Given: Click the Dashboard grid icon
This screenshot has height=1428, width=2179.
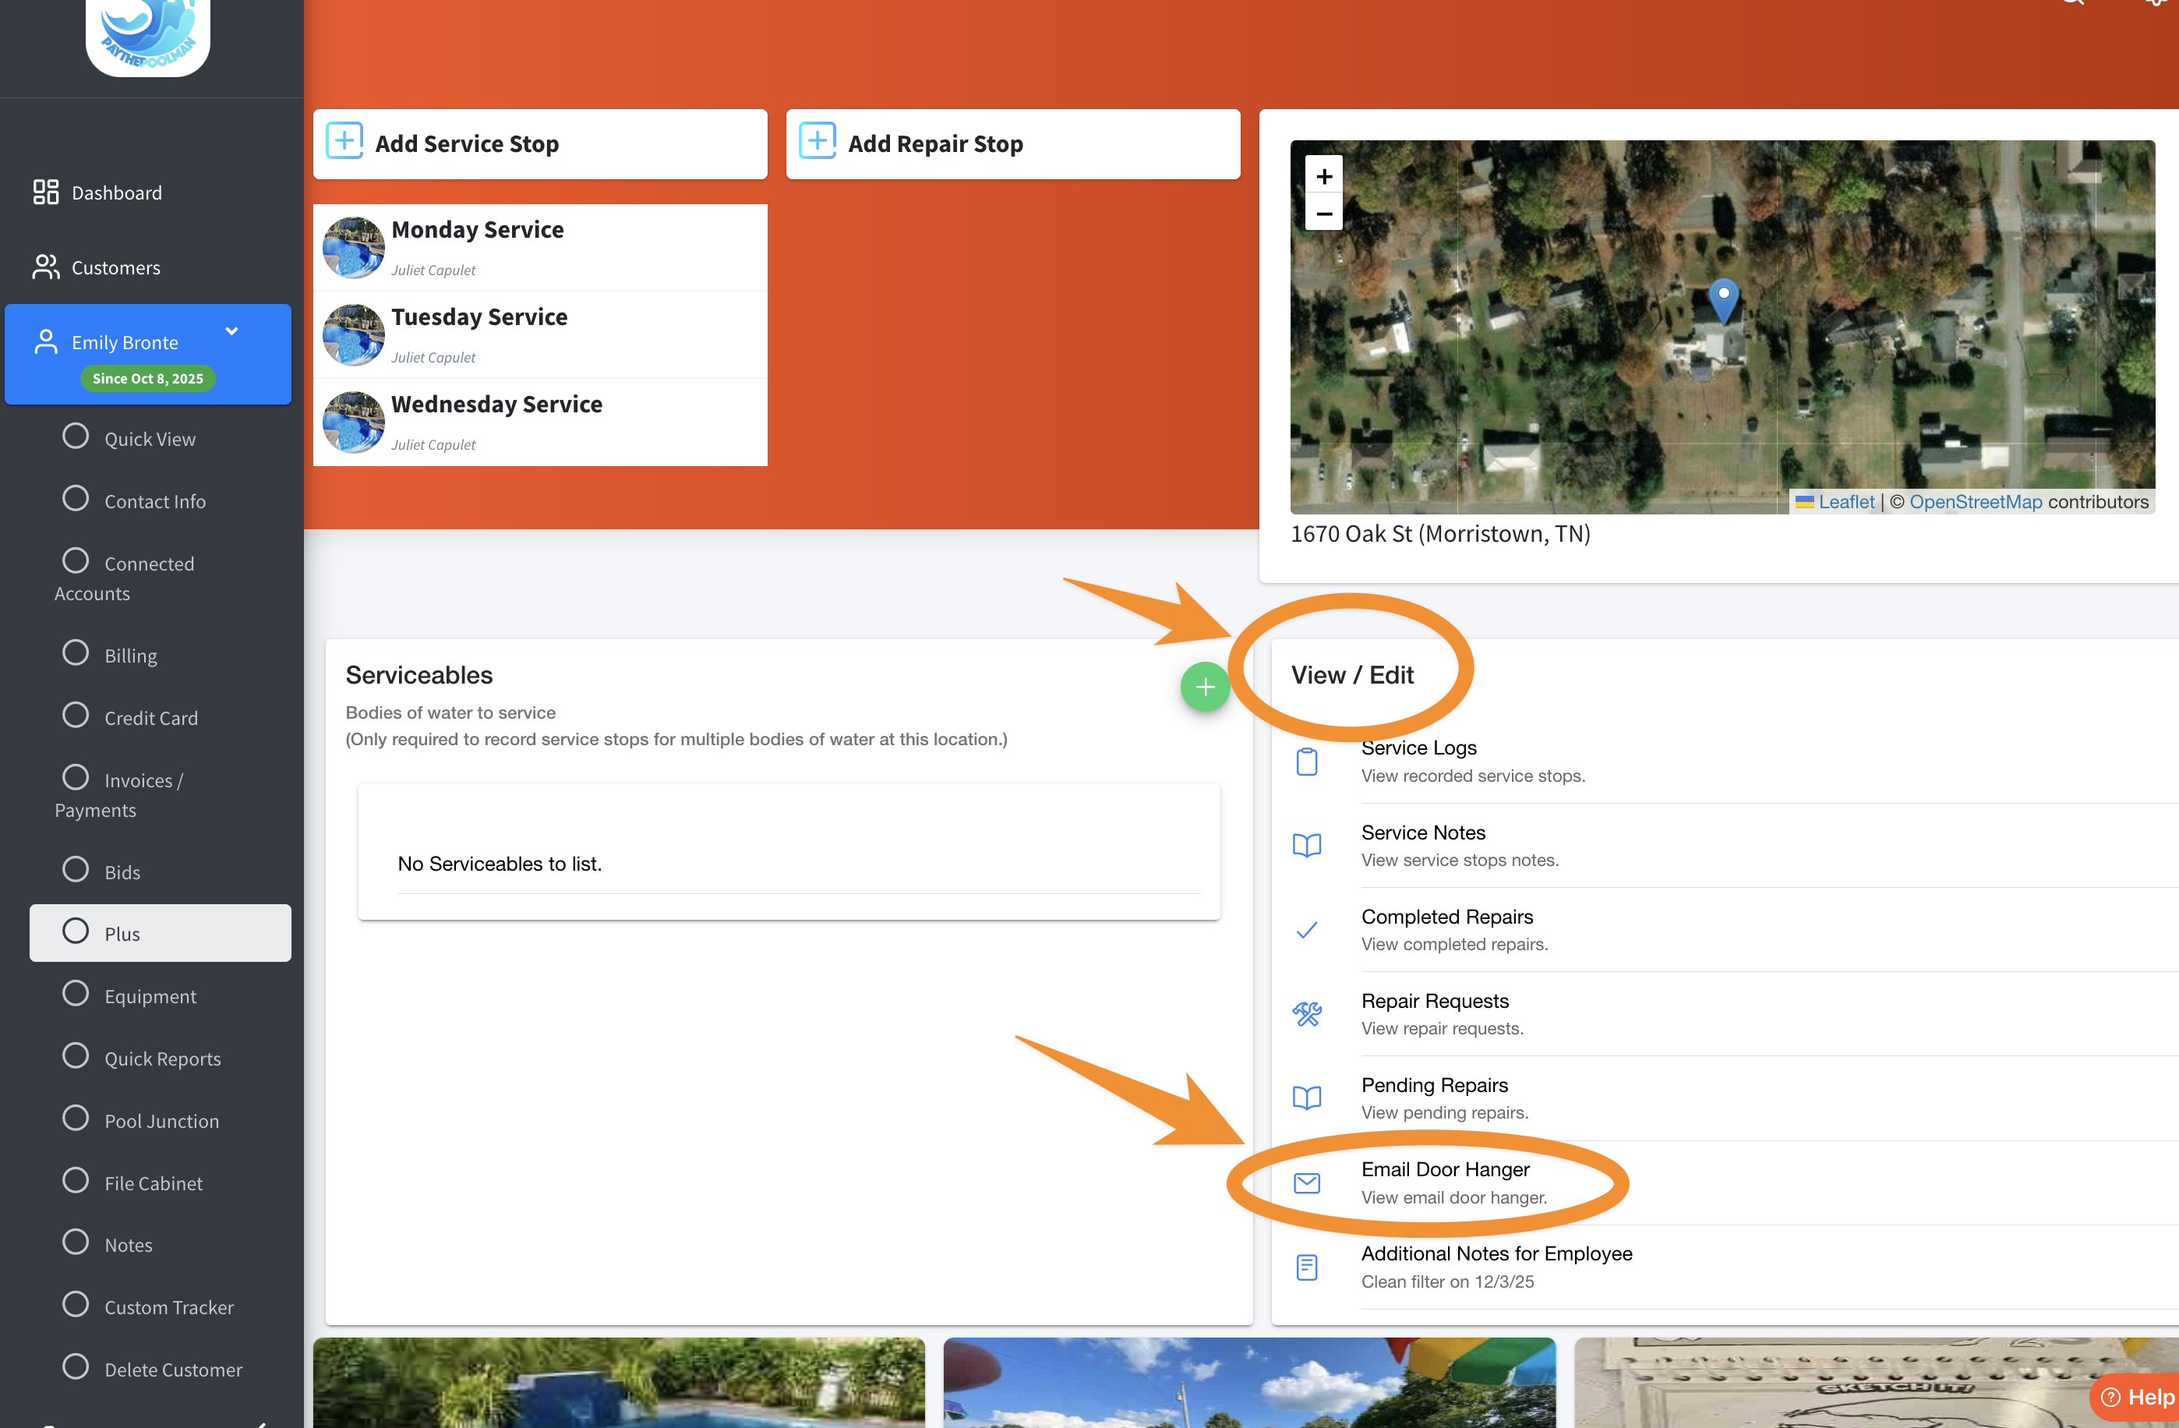Looking at the screenshot, I should (x=46, y=193).
